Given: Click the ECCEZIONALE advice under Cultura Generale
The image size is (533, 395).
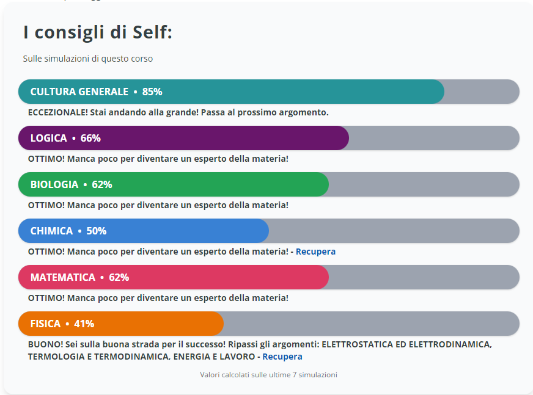Looking at the screenshot, I should (178, 112).
